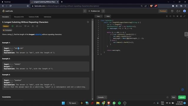188x106 pixels.
Task: Open the Companies tag
Action: 7,30
